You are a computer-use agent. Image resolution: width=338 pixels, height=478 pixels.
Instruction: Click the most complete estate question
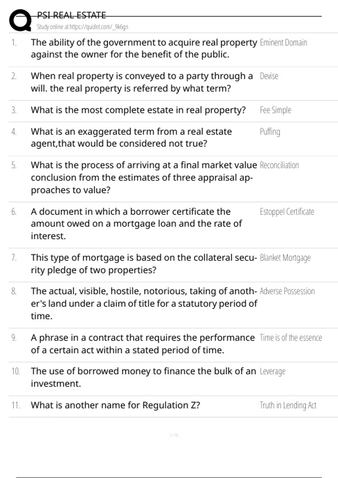pyautogui.click(x=138, y=110)
